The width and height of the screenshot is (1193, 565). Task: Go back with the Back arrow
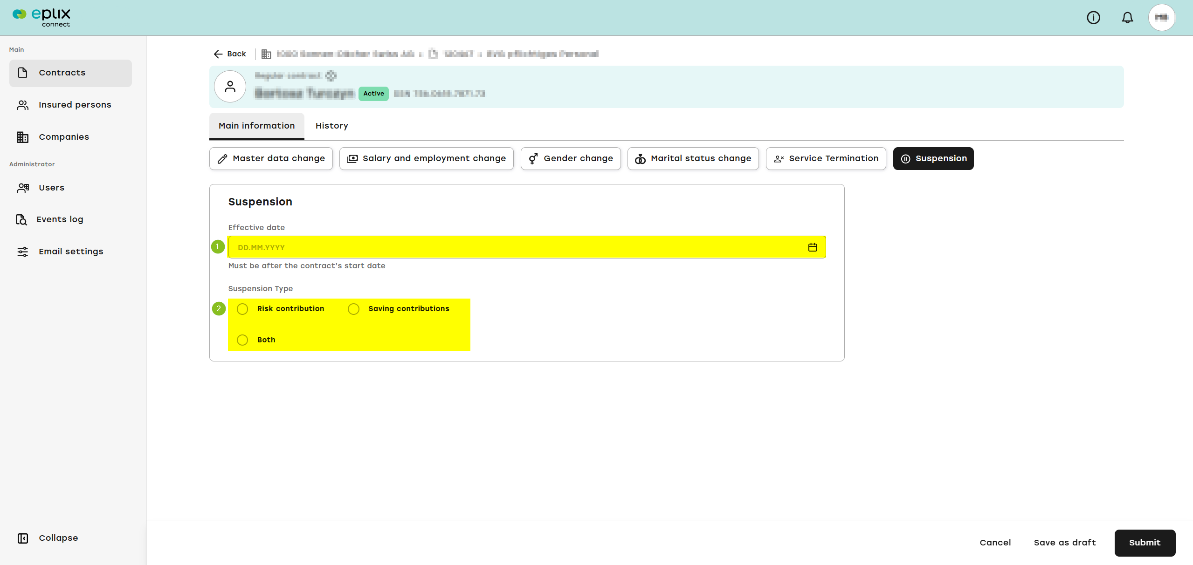tap(229, 54)
